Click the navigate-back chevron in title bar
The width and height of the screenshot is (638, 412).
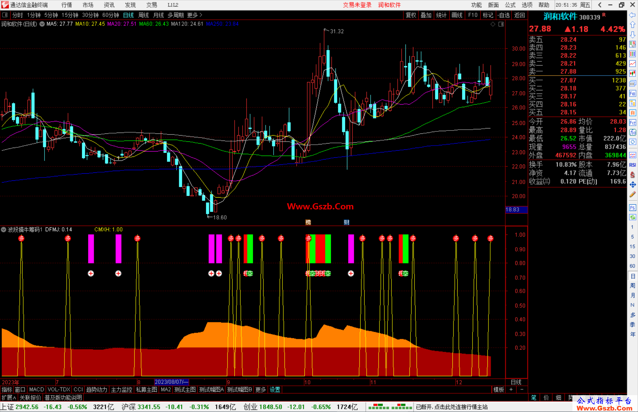point(600,5)
